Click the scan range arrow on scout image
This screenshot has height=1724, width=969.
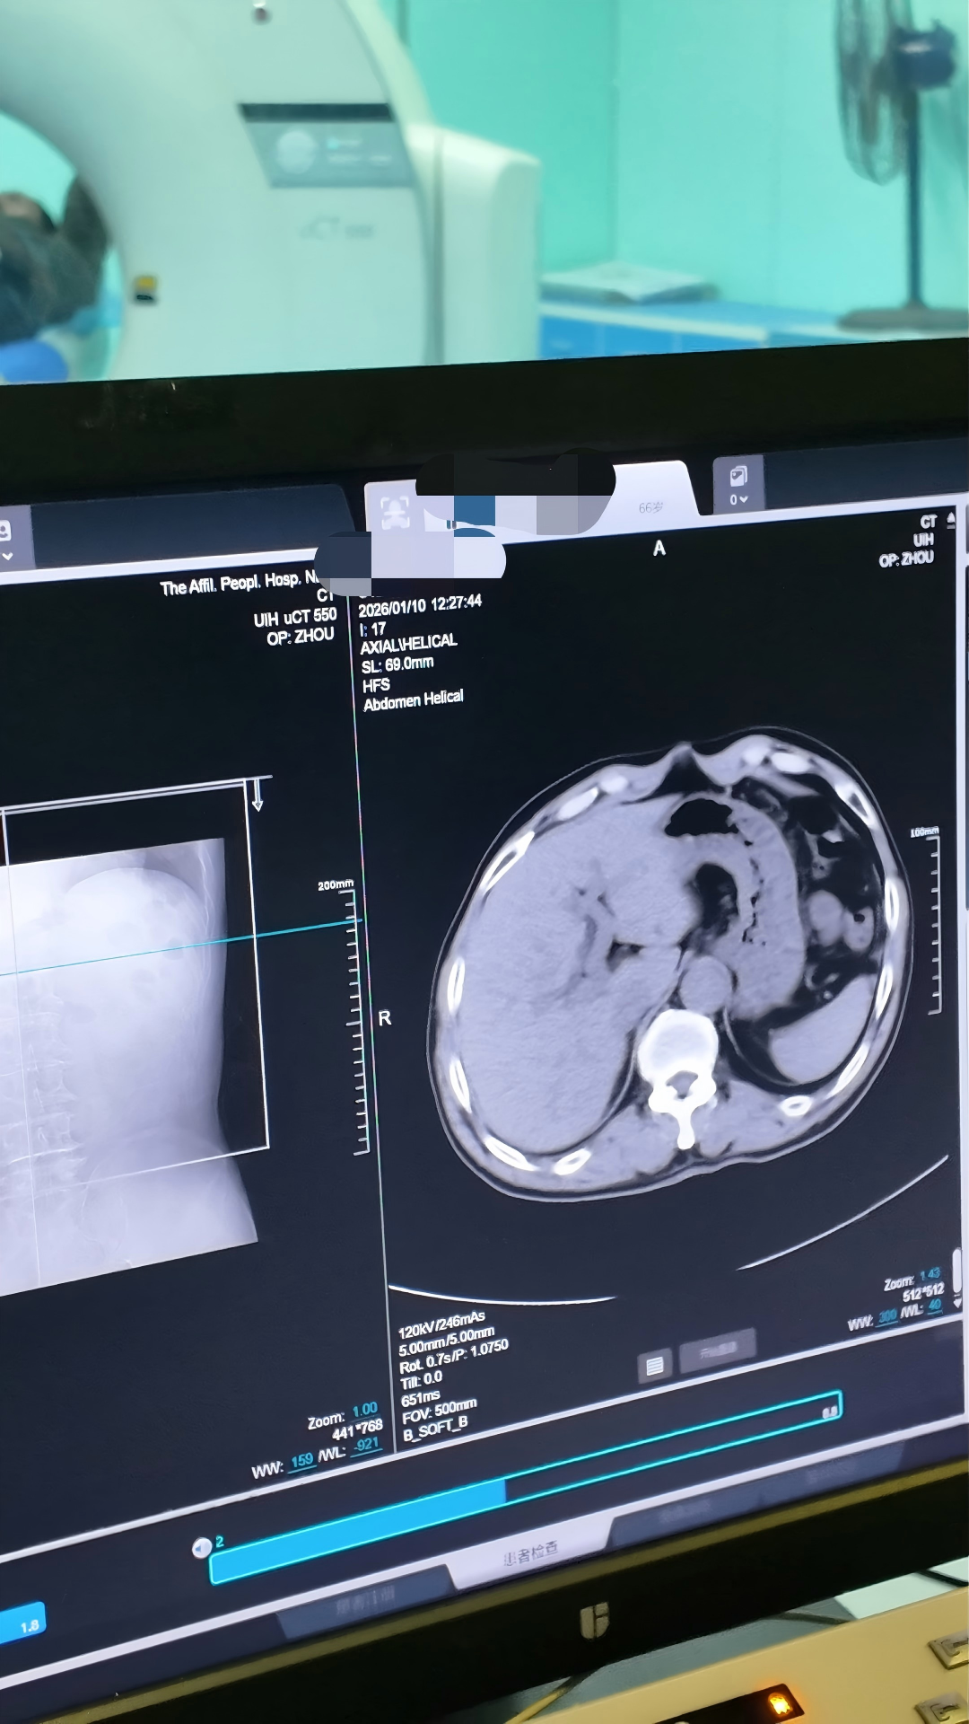258,796
